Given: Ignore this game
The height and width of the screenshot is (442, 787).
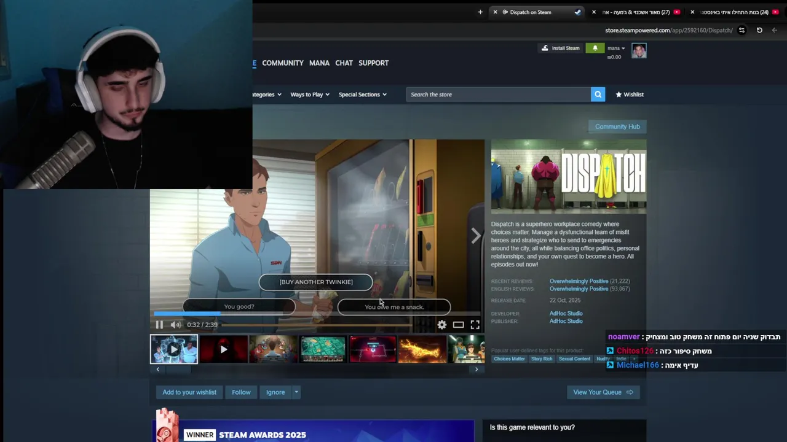Looking at the screenshot, I should [x=275, y=392].
